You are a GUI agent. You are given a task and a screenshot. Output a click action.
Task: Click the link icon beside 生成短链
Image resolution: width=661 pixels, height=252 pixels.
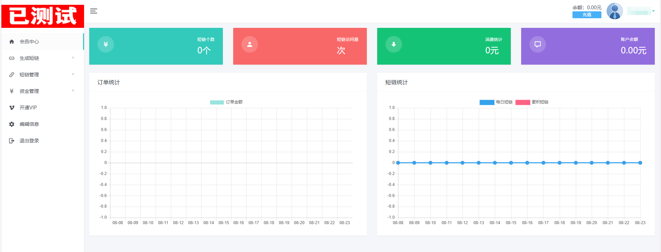pyautogui.click(x=12, y=58)
